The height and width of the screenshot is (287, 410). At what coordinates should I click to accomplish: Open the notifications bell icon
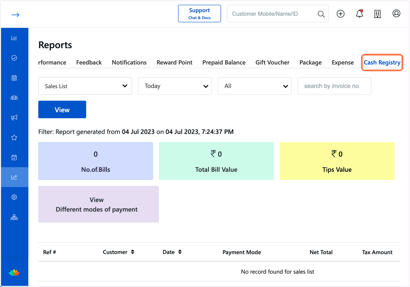359,14
